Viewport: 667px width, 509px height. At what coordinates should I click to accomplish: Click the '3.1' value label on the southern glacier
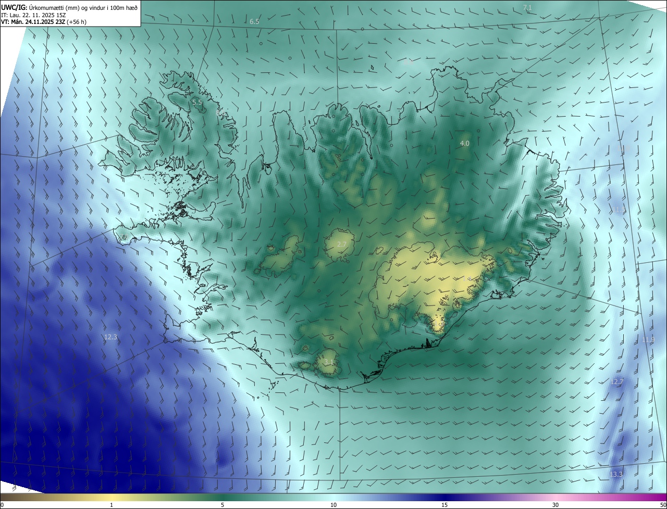click(x=328, y=362)
